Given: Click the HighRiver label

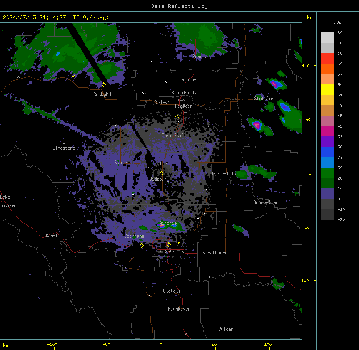Looking at the screenshot, I should tap(179, 309).
